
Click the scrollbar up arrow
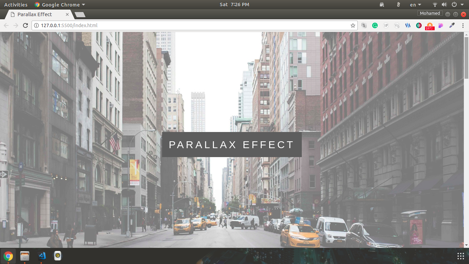click(466, 35)
